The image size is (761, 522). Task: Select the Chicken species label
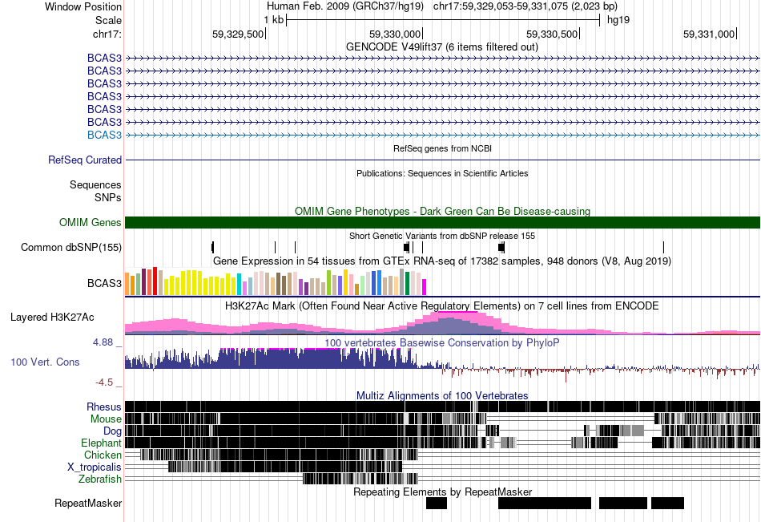[103, 455]
